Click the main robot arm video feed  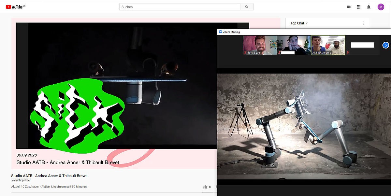(304, 126)
